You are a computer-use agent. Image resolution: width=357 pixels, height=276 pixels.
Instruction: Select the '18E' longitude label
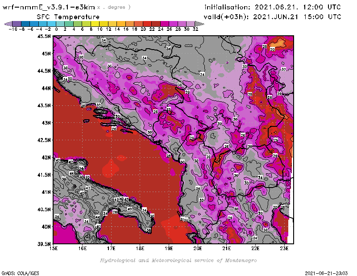[140, 248]
